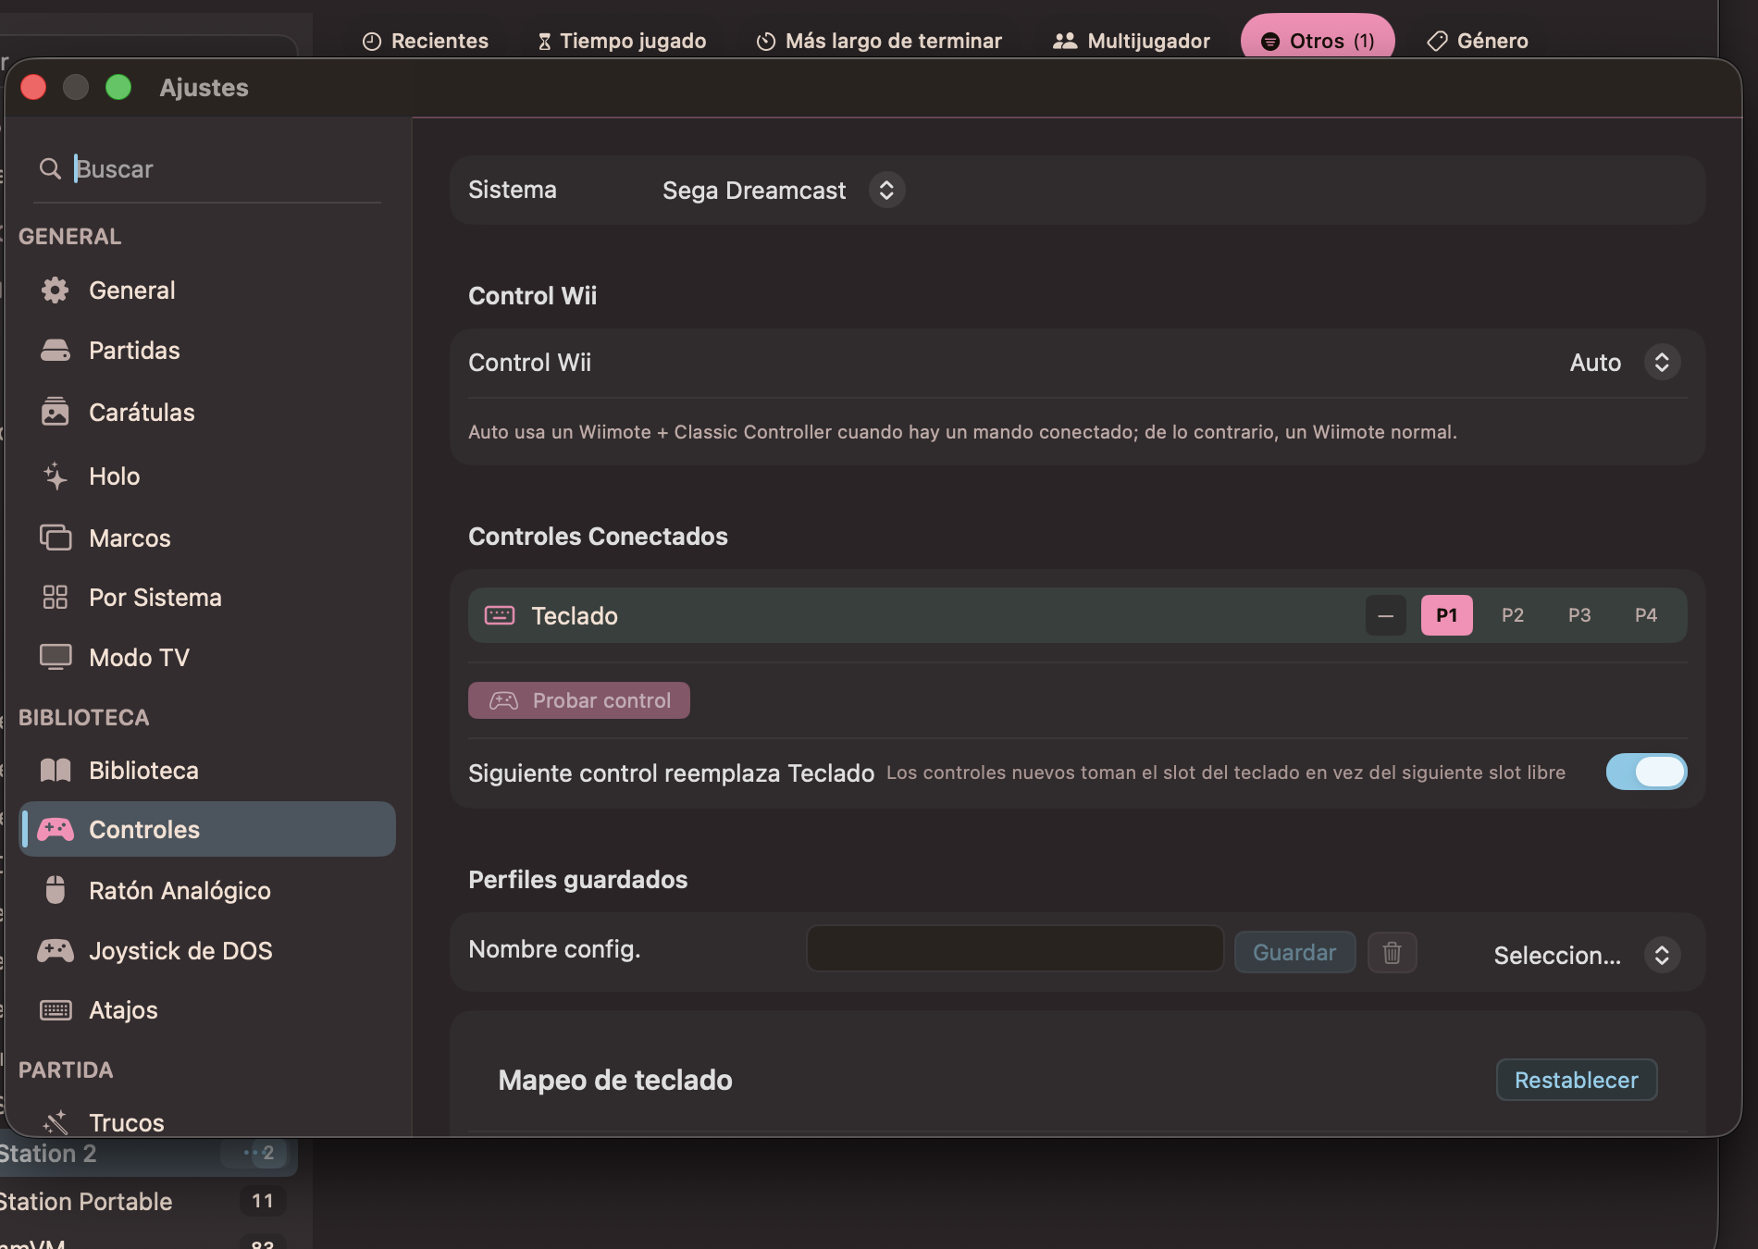Open the Género filter
This screenshot has height=1249, width=1758.
point(1478,41)
